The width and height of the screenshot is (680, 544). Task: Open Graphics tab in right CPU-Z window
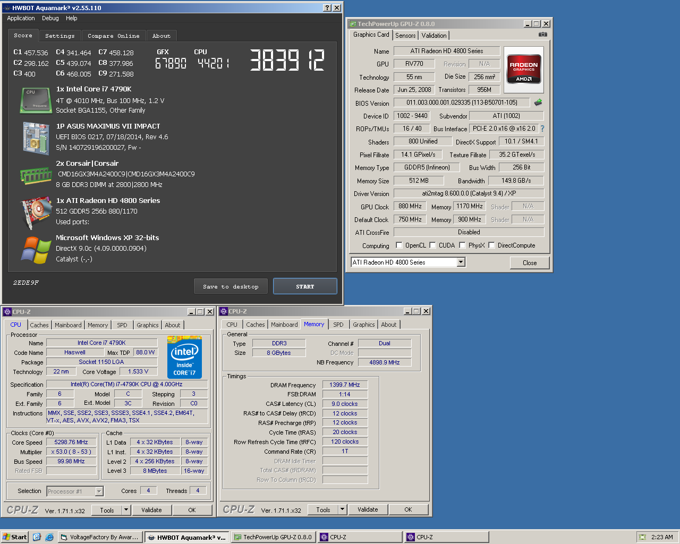point(364,325)
